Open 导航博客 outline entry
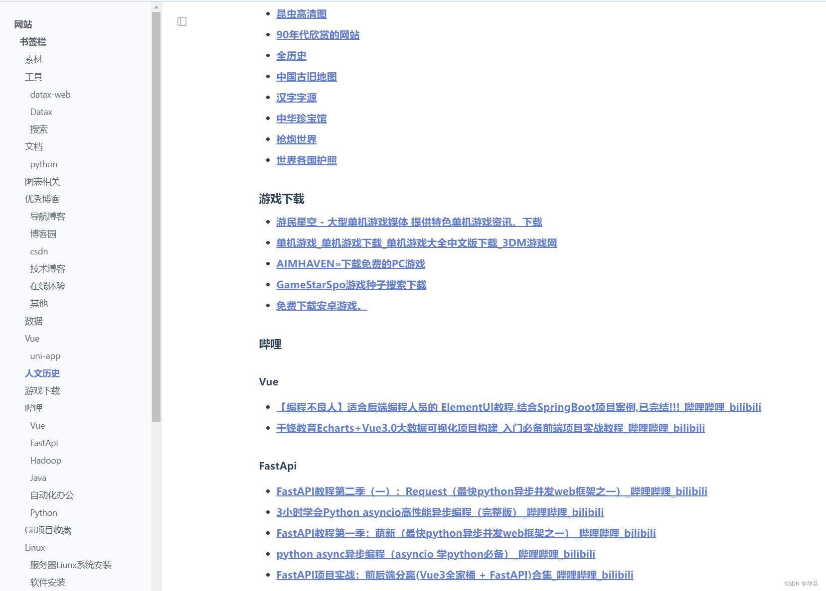 48,216
